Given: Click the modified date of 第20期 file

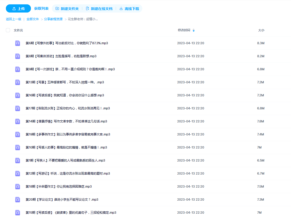Looking at the screenshot, I should (191, 200).
